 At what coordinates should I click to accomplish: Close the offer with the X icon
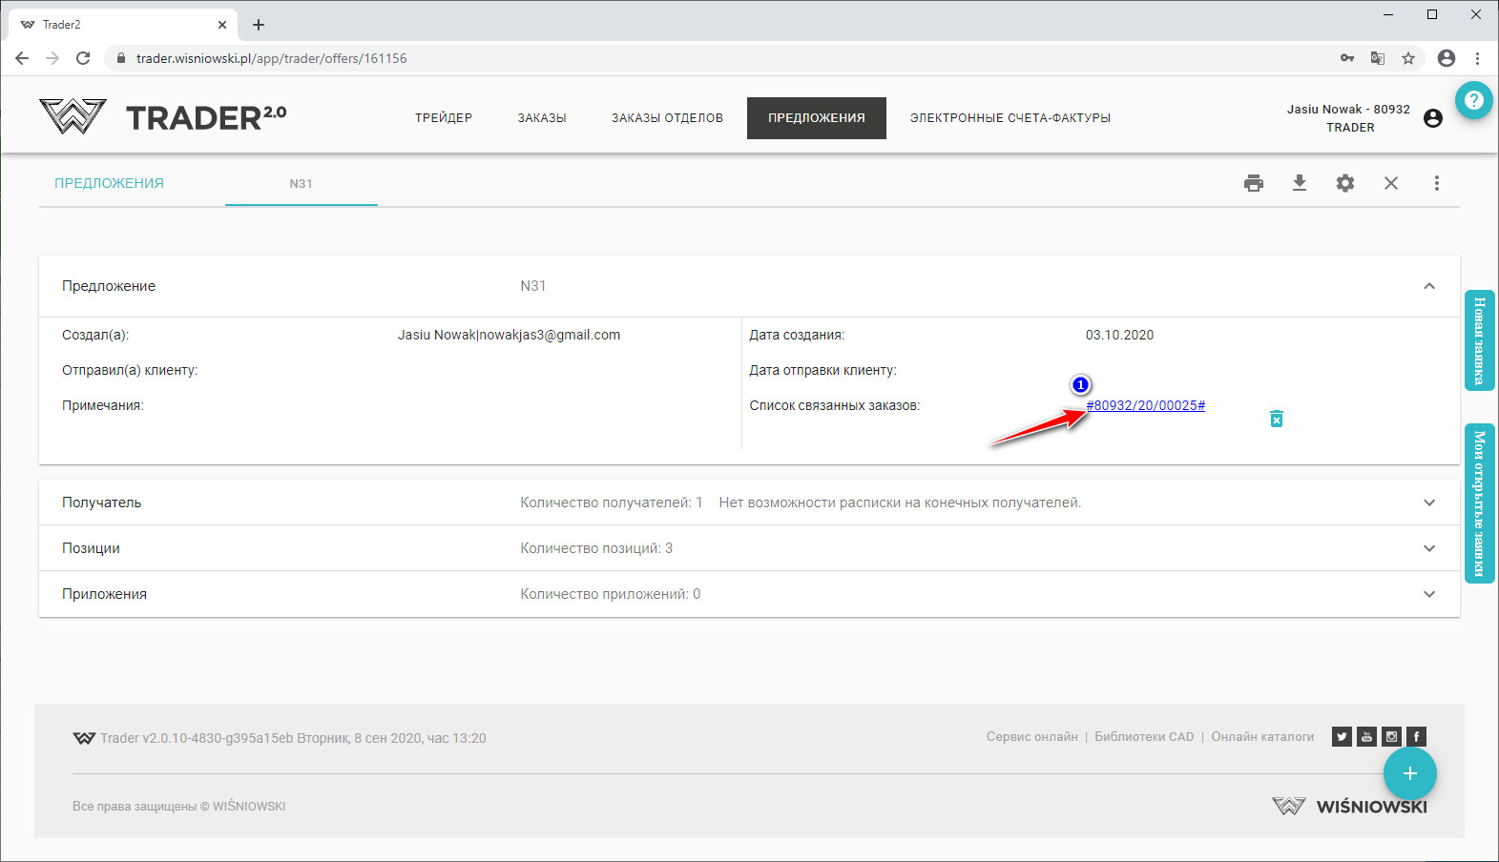(x=1391, y=183)
